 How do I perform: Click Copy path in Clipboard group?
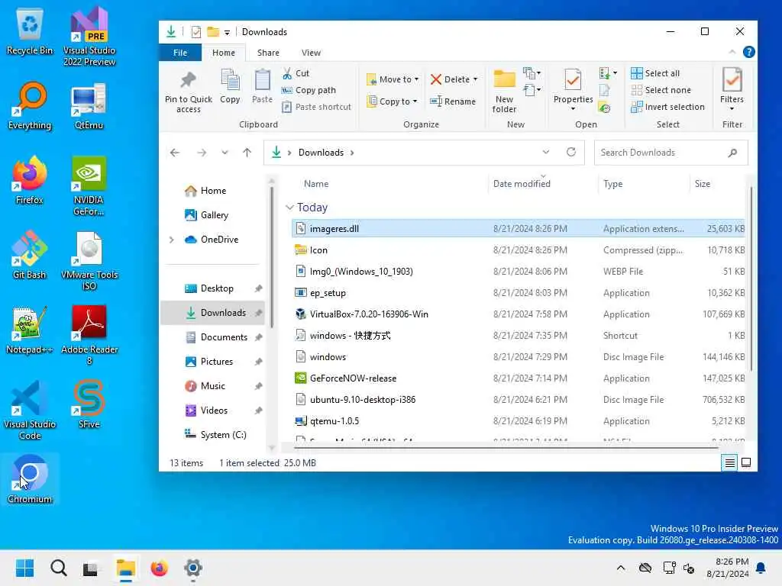[309, 90]
